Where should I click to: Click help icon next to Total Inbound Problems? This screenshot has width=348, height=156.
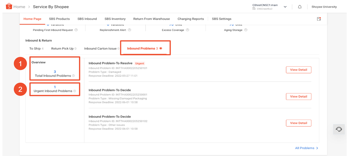click(x=73, y=76)
